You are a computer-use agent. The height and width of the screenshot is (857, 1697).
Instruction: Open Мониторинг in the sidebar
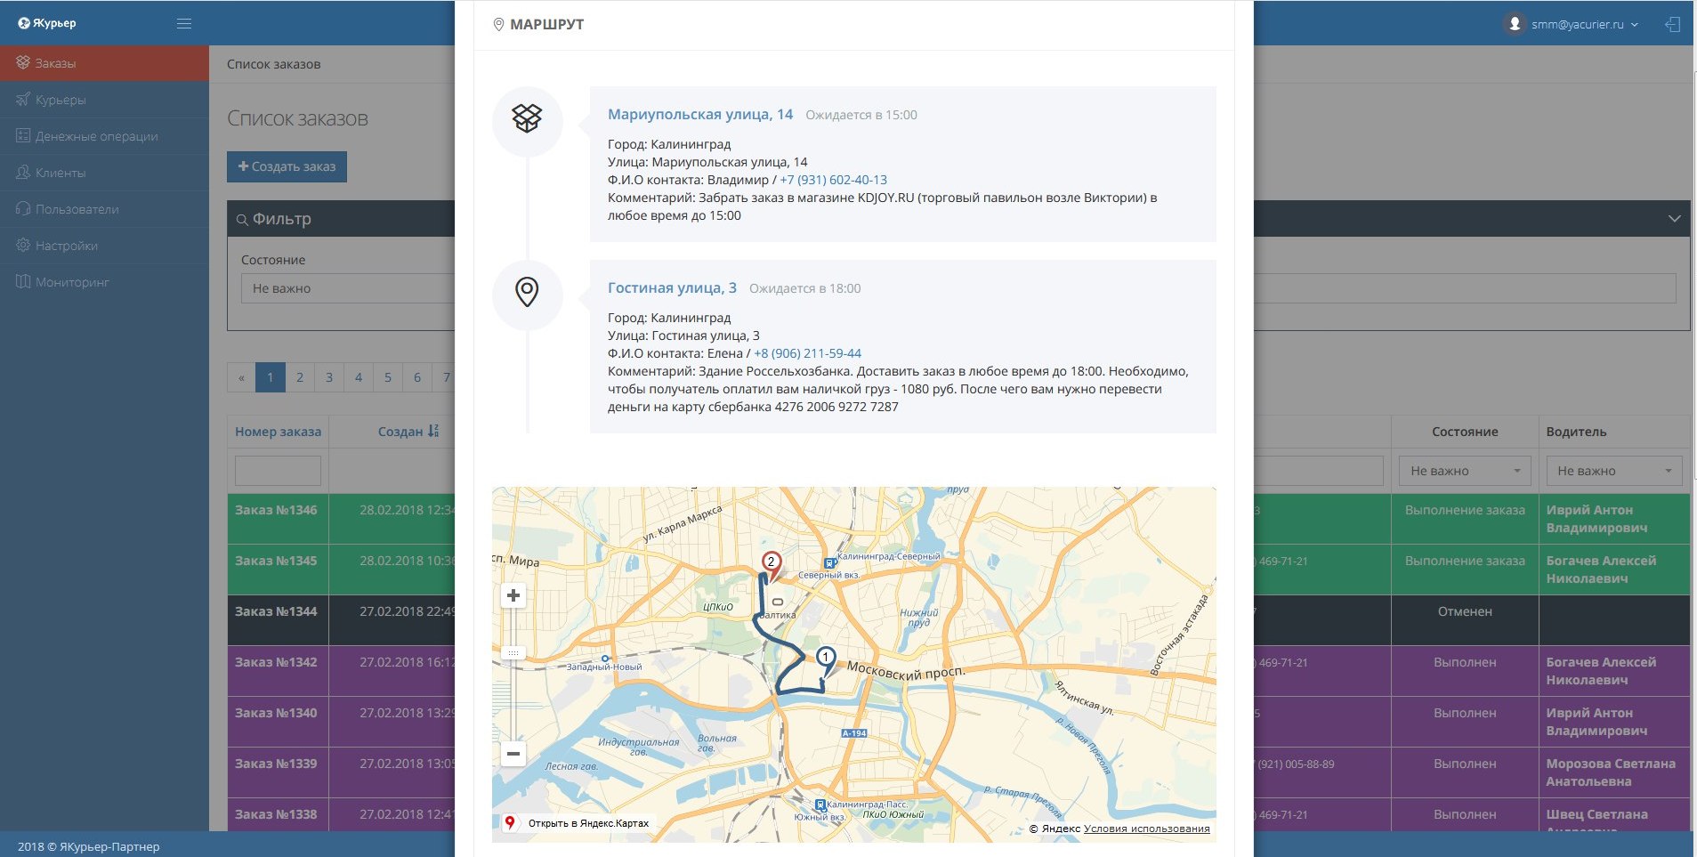click(x=104, y=282)
